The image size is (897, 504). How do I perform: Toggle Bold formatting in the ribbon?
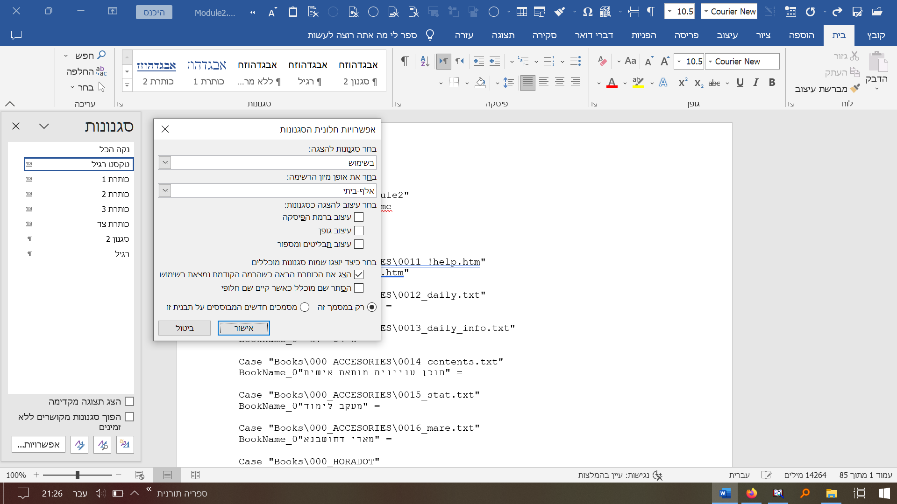coord(772,83)
